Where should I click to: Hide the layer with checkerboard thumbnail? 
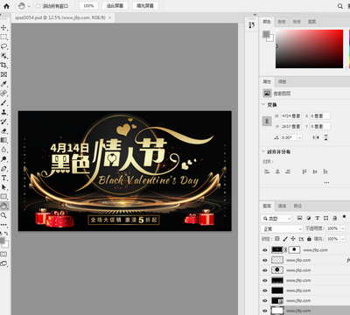pyautogui.click(x=265, y=260)
